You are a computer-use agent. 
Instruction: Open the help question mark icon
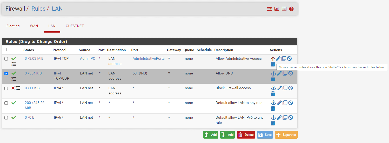(291, 9)
